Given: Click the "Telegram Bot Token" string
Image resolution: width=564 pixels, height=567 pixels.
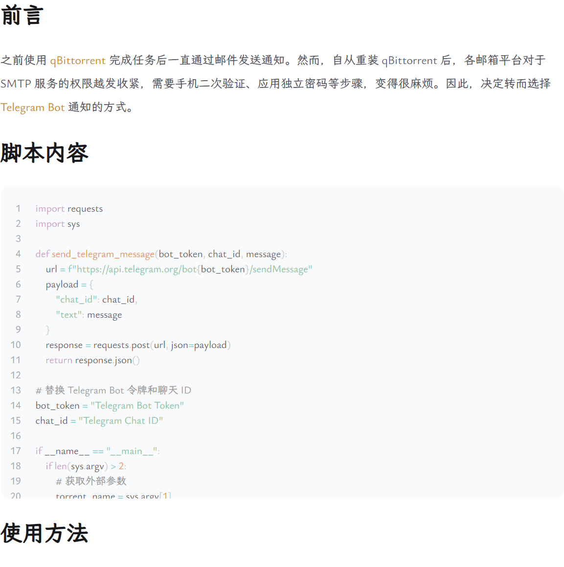Looking at the screenshot, I should point(137,405).
